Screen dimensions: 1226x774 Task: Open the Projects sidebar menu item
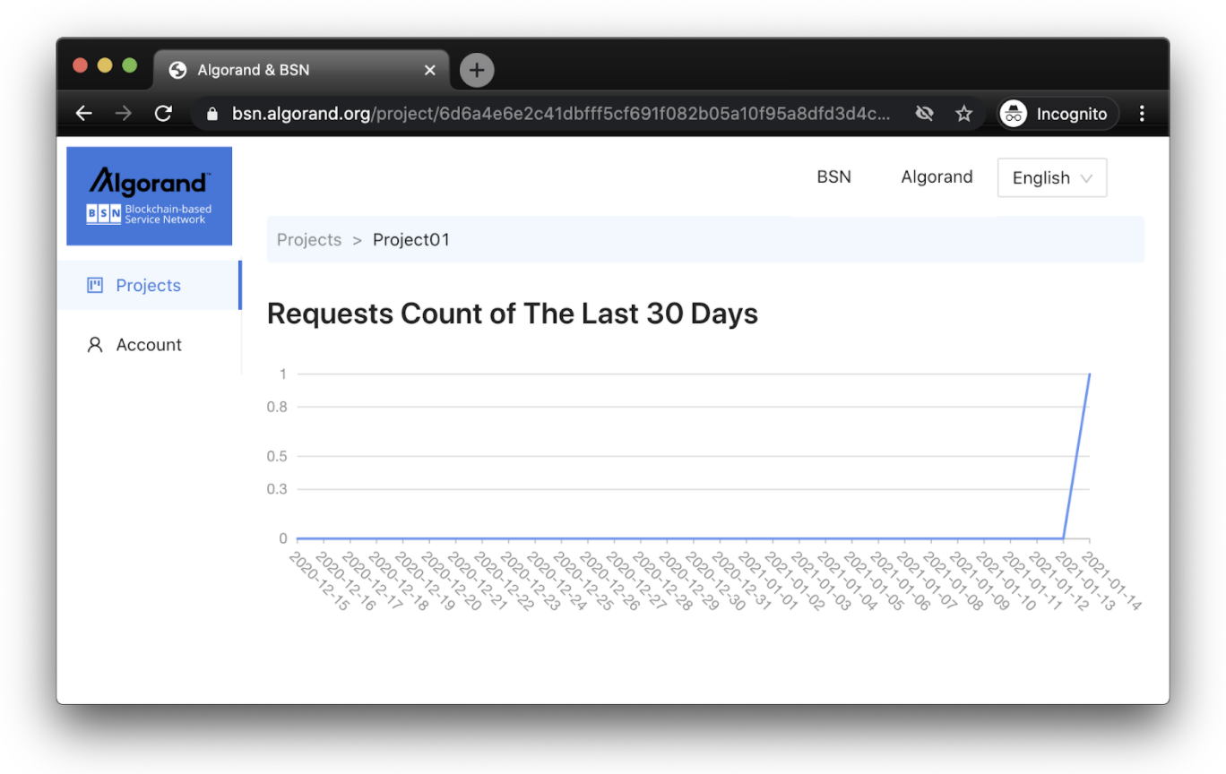coord(149,286)
